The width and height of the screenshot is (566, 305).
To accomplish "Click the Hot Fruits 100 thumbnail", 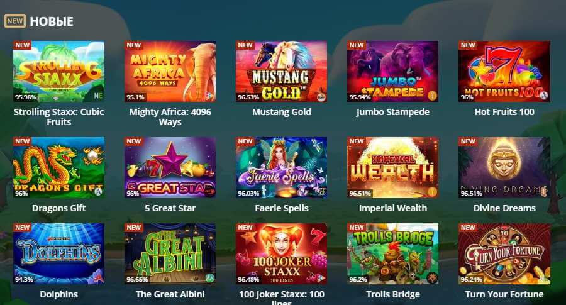I will tap(504, 72).
